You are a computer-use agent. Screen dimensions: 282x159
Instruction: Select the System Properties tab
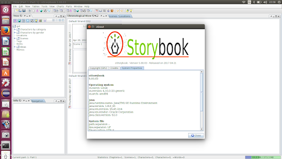[132, 68]
